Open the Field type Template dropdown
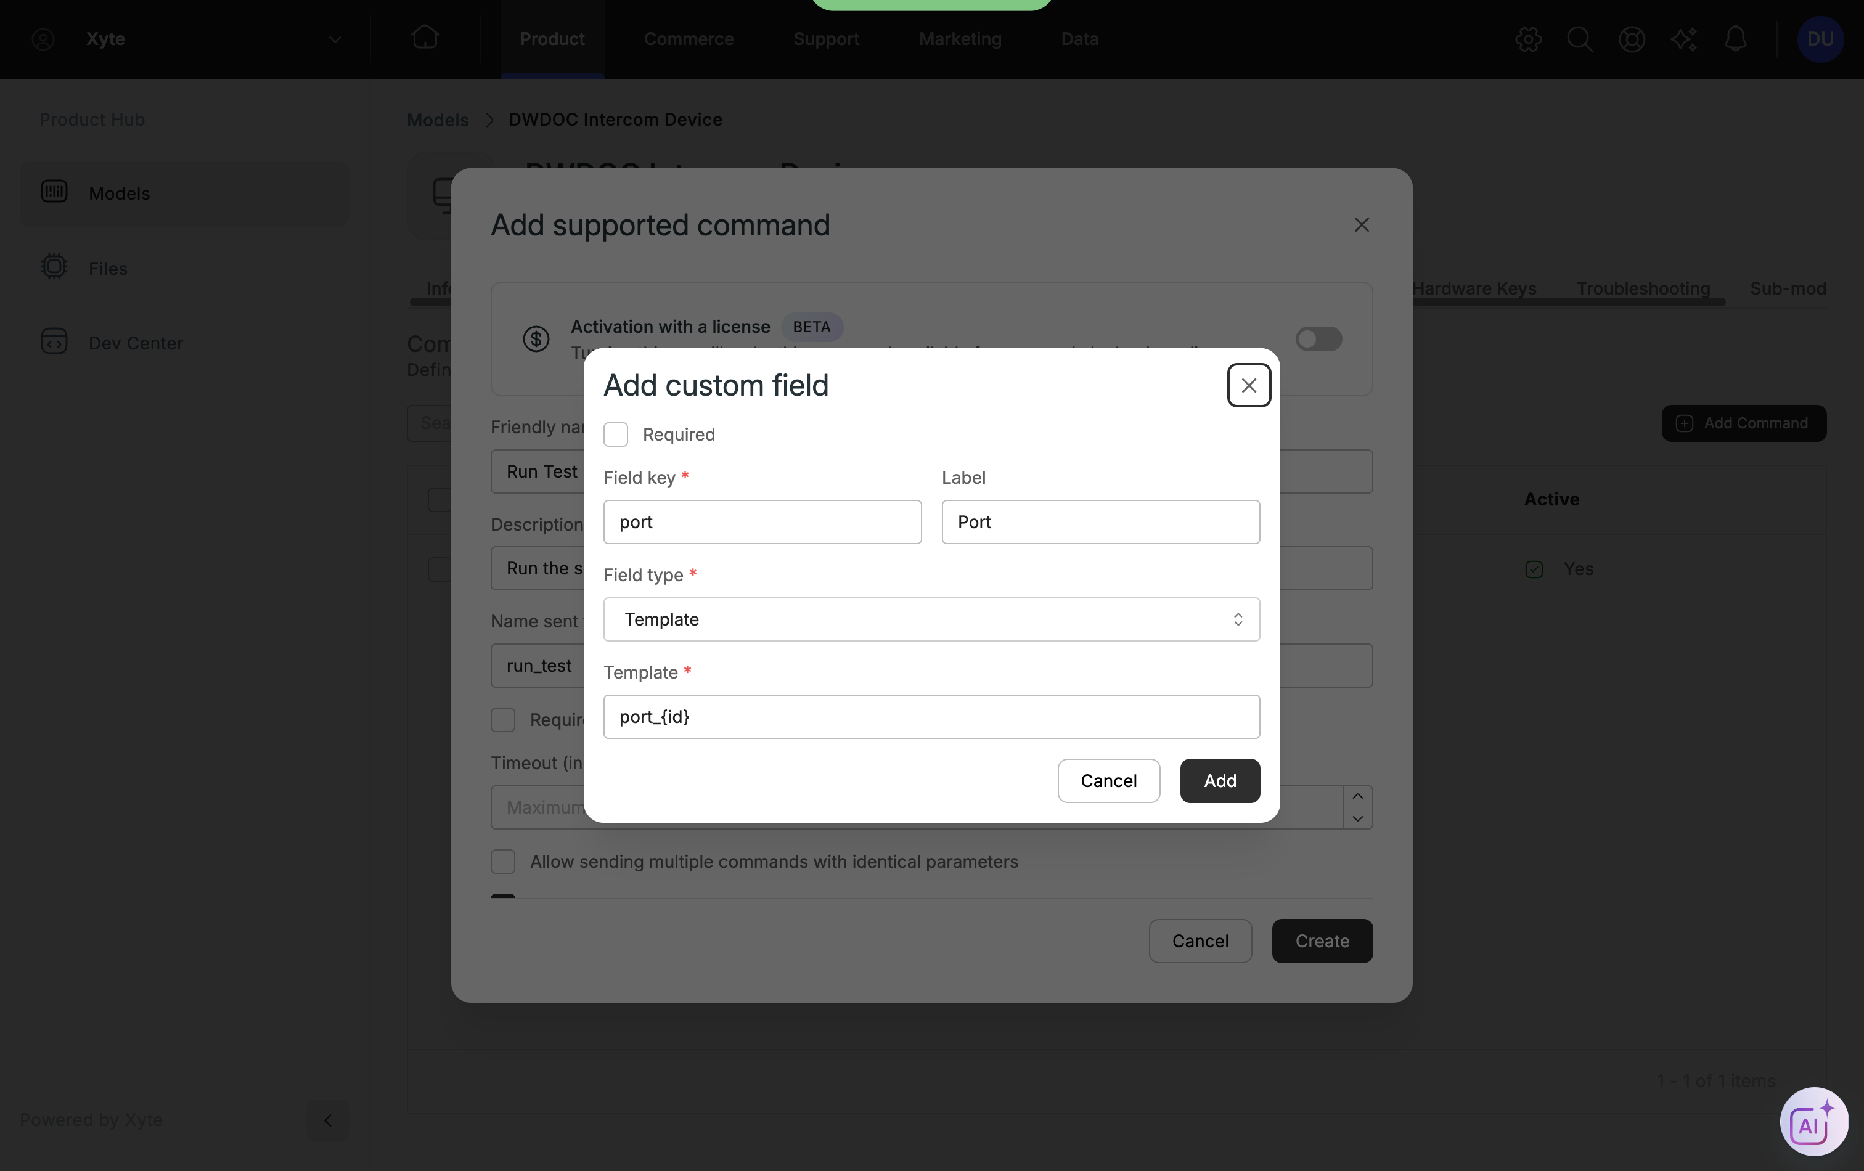1864x1171 pixels. click(x=931, y=619)
